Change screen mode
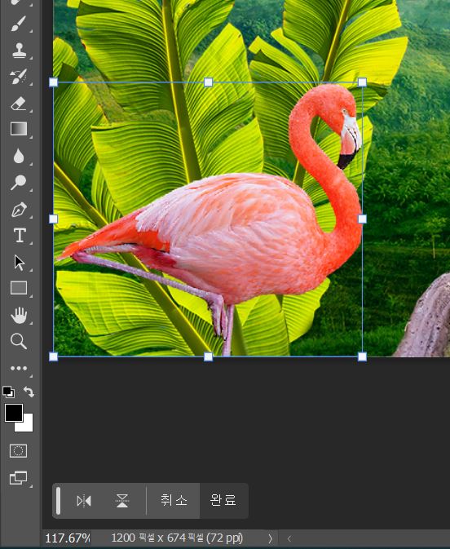 click(18, 478)
